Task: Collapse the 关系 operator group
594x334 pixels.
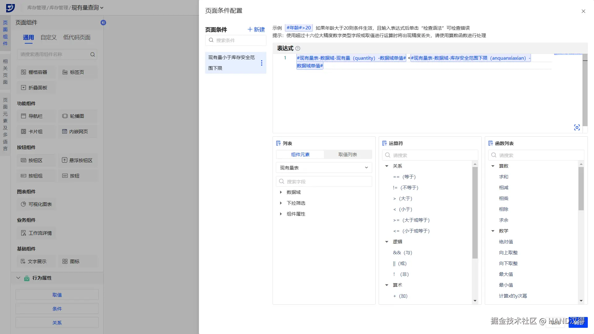Action: point(387,166)
